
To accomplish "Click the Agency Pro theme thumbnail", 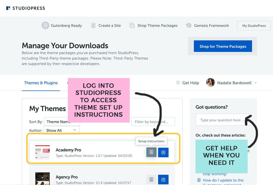I will point(43,179).
